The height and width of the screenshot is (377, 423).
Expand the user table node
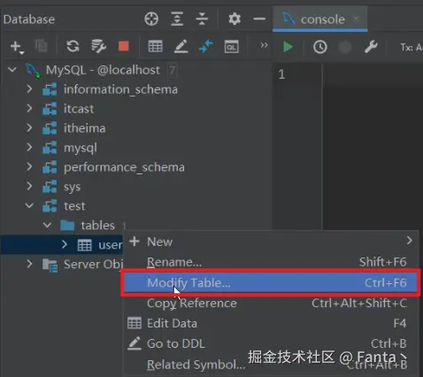65,244
